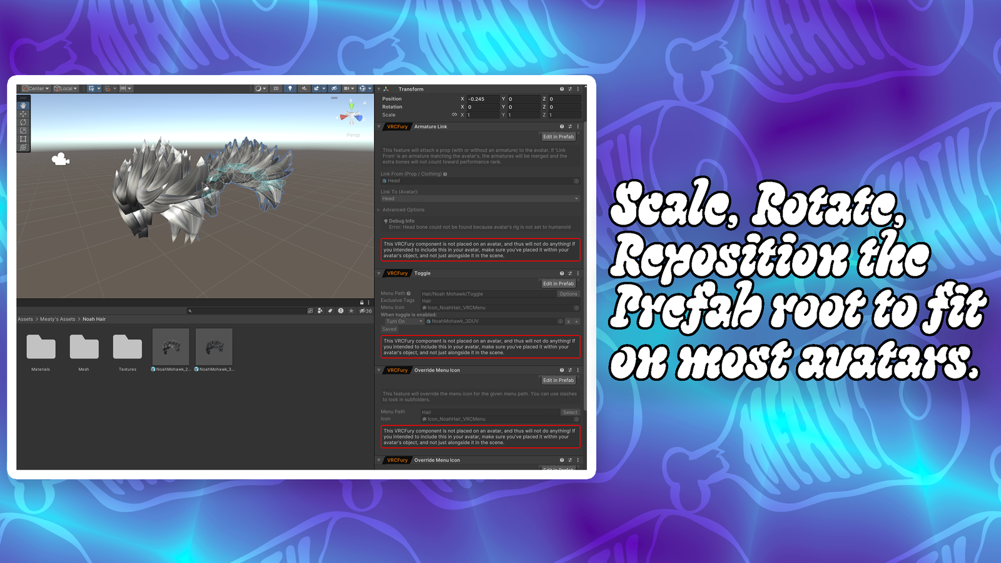Navigate to Assets root in breadcrumb
1001x563 pixels.
tap(25, 319)
